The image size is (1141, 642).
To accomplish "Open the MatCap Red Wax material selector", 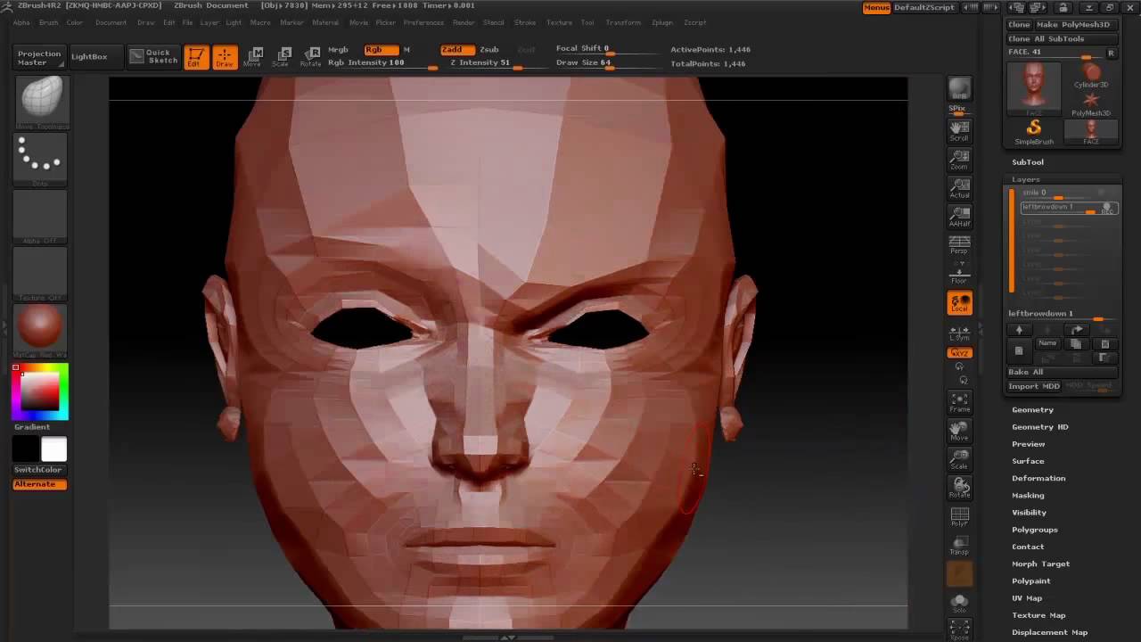I will [40, 331].
